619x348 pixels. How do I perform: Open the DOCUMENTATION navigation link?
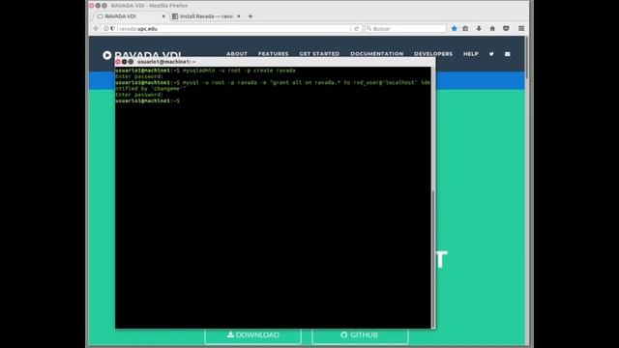click(x=377, y=54)
